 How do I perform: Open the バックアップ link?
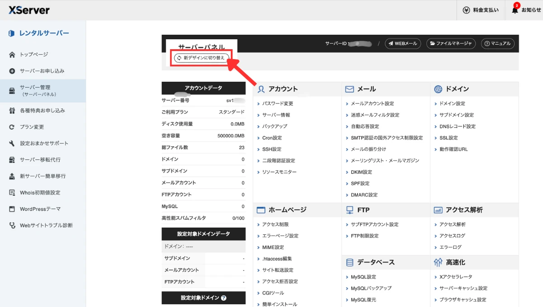click(275, 126)
